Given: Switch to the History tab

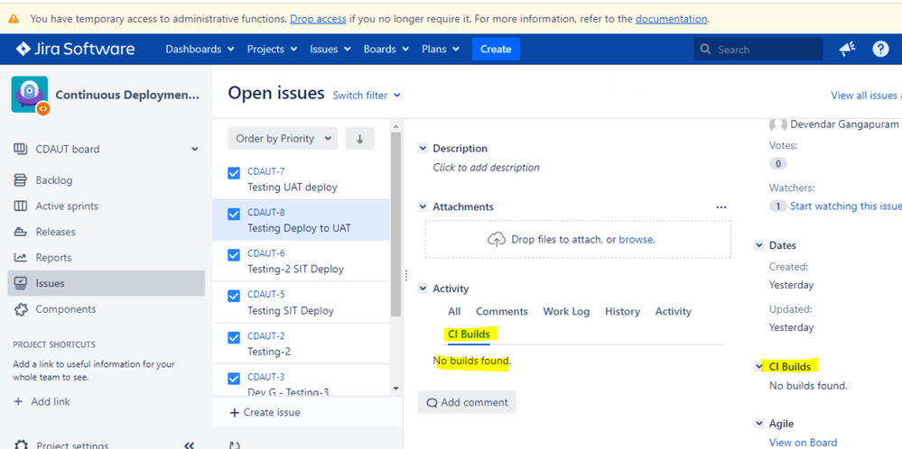Looking at the screenshot, I should pos(622,311).
